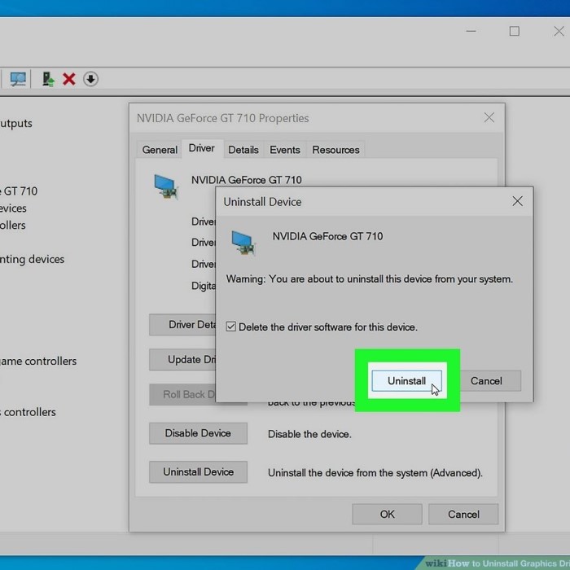
Task: Click the adapter icon in the Properties Driver tab
Action: [x=165, y=186]
